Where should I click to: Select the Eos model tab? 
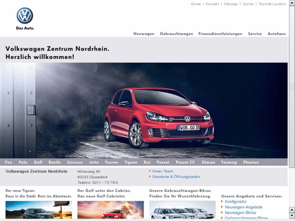pos(147,162)
